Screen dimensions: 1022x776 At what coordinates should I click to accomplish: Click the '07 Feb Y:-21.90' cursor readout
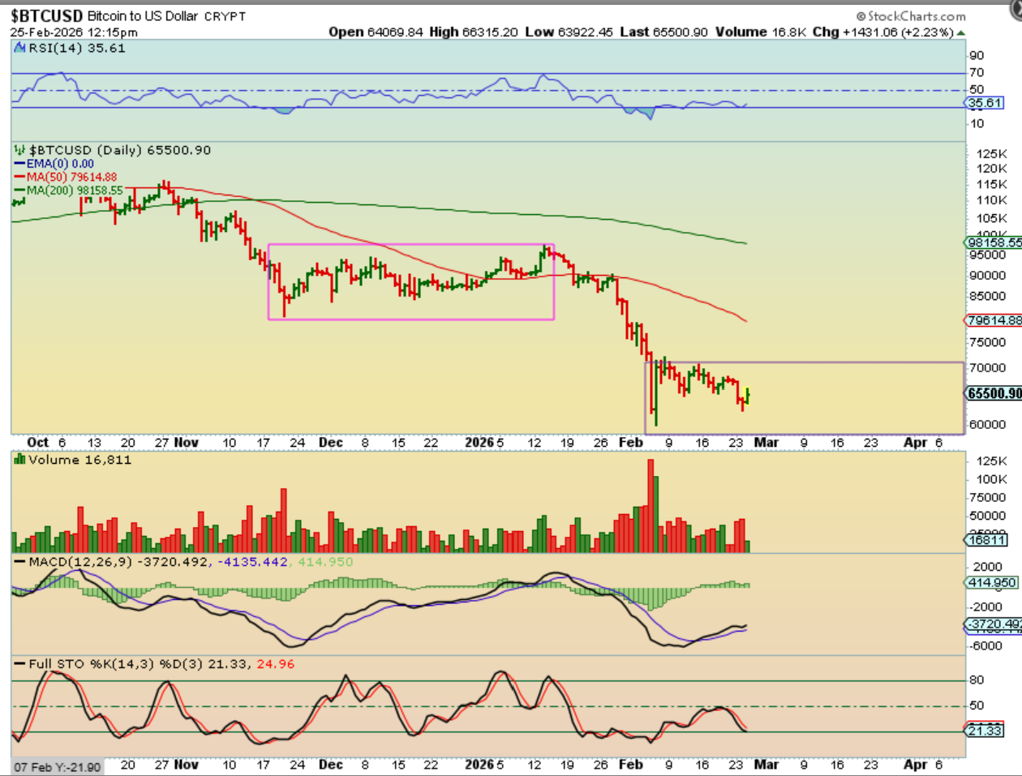click(57, 767)
